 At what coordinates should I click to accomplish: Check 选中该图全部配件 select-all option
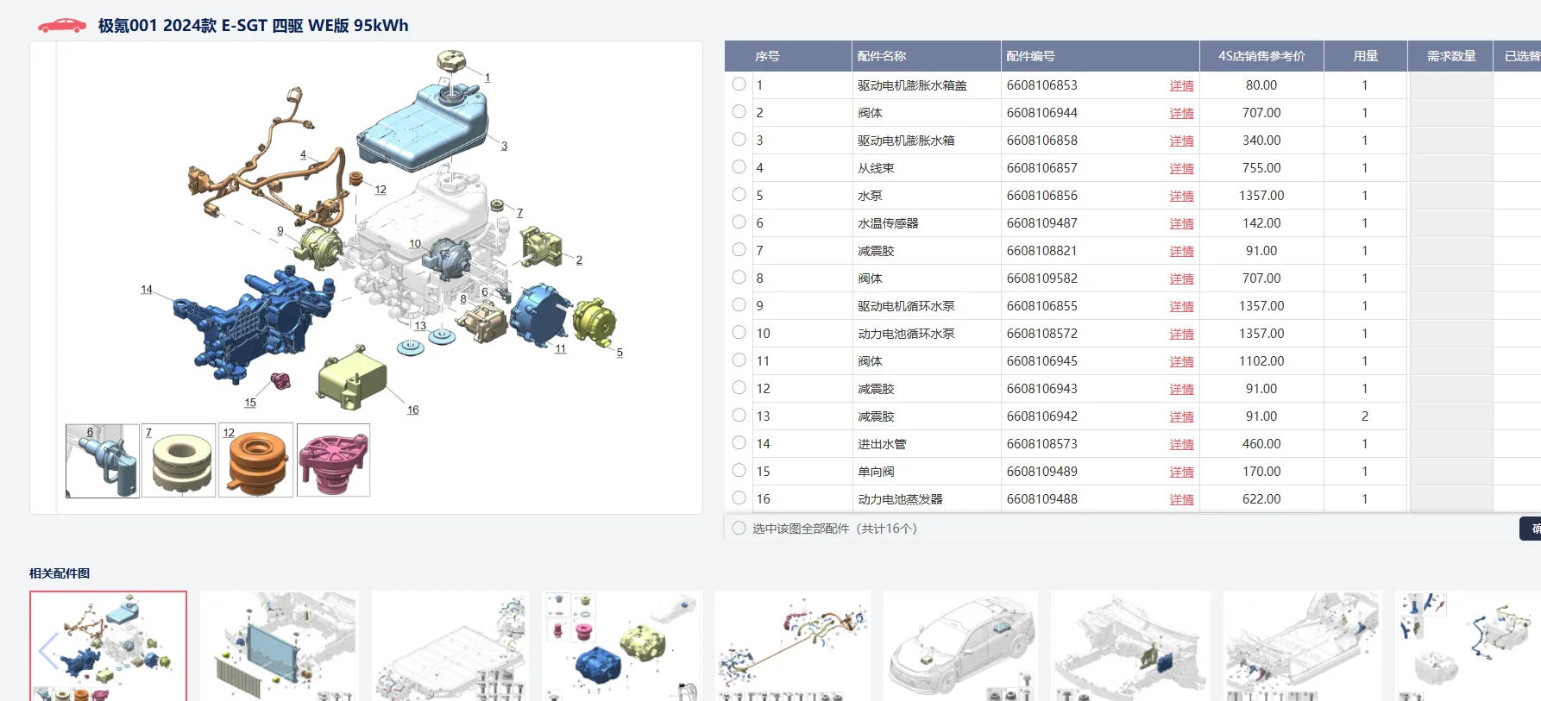point(739,529)
